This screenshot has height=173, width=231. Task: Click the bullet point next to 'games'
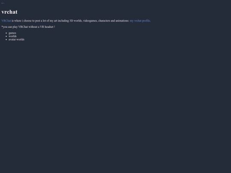coord(6,33)
